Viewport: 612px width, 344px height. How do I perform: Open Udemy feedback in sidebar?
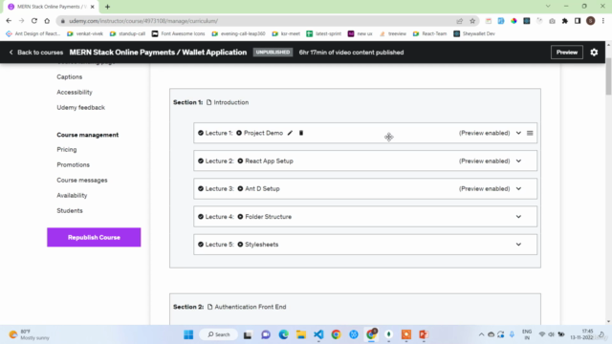click(x=80, y=107)
